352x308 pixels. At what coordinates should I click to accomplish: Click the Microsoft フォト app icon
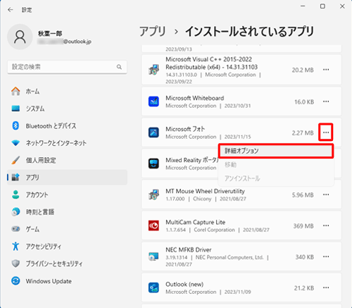click(x=153, y=133)
